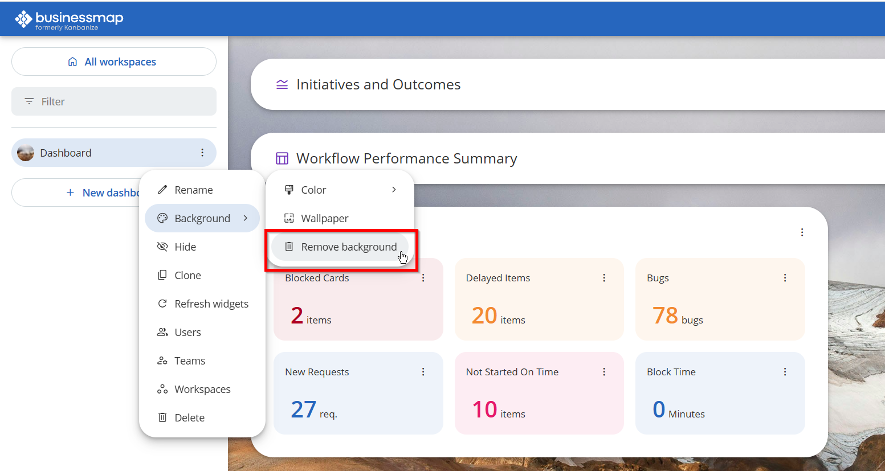This screenshot has height=471, width=885.
Task: Collapse the Workflow Performance Summary section
Action: (406, 158)
